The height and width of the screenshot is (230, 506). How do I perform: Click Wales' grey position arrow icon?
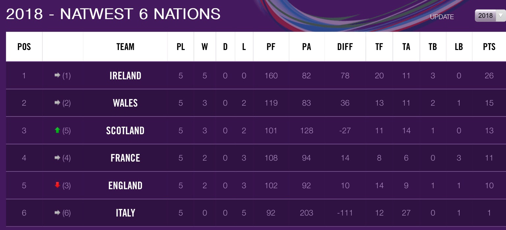pyautogui.click(x=57, y=103)
